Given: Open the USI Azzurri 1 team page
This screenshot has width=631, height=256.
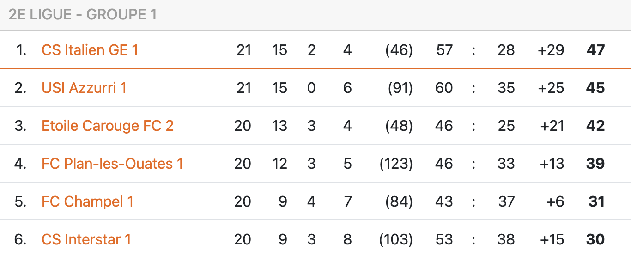Looking at the screenshot, I should tap(84, 88).
